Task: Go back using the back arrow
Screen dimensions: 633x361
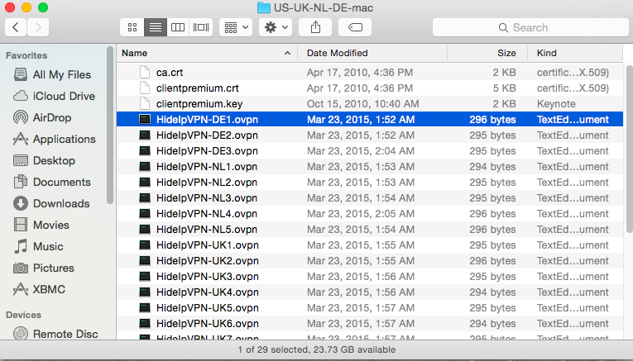Action: (16, 27)
